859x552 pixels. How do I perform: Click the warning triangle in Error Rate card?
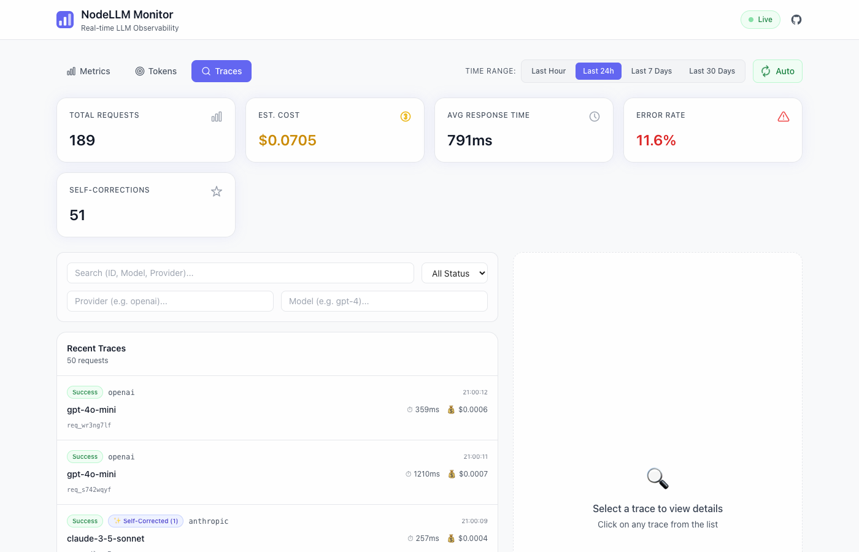[784, 117]
